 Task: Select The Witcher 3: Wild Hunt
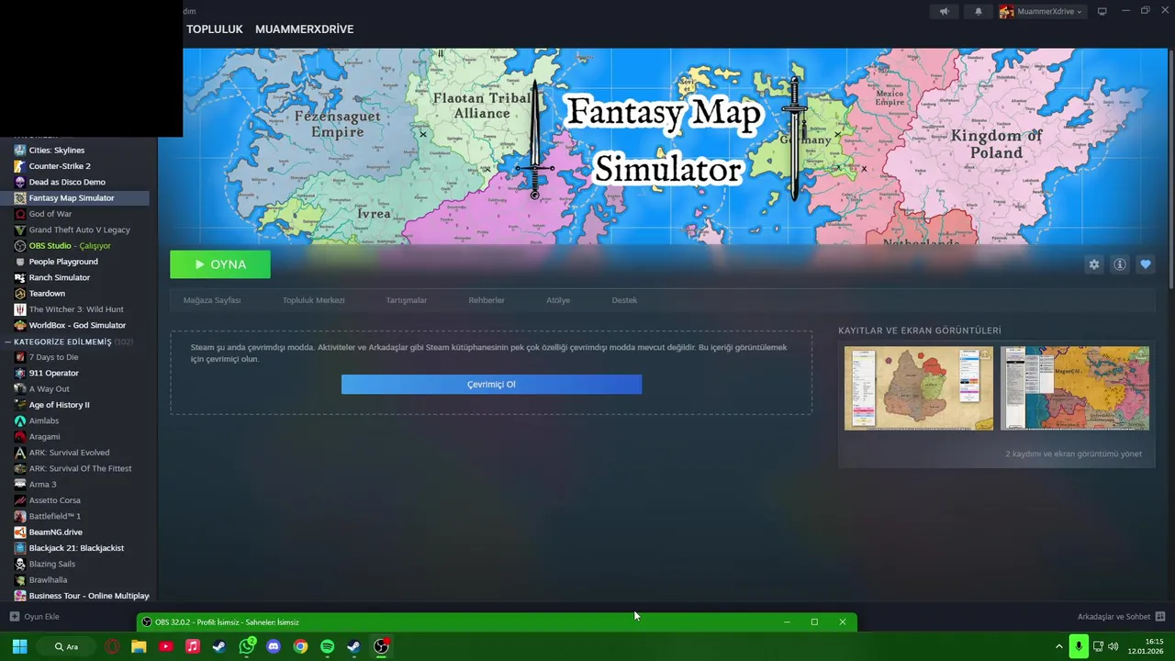(76, 309)
